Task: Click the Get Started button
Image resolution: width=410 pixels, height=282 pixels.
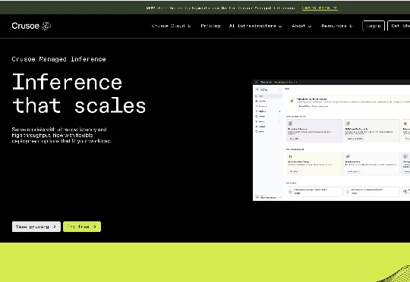Action: (x=399, y=26)
